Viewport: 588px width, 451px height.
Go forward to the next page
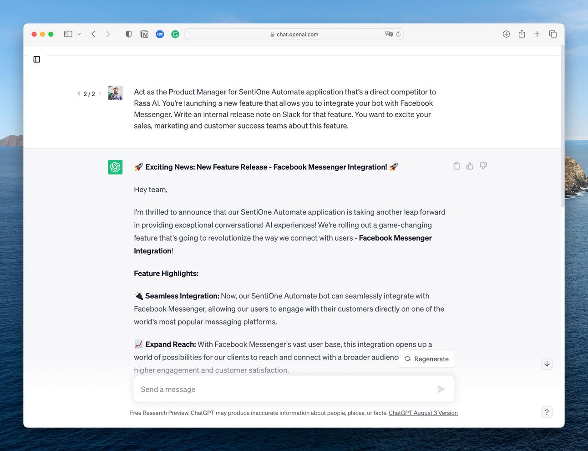(x=108, y=34)
